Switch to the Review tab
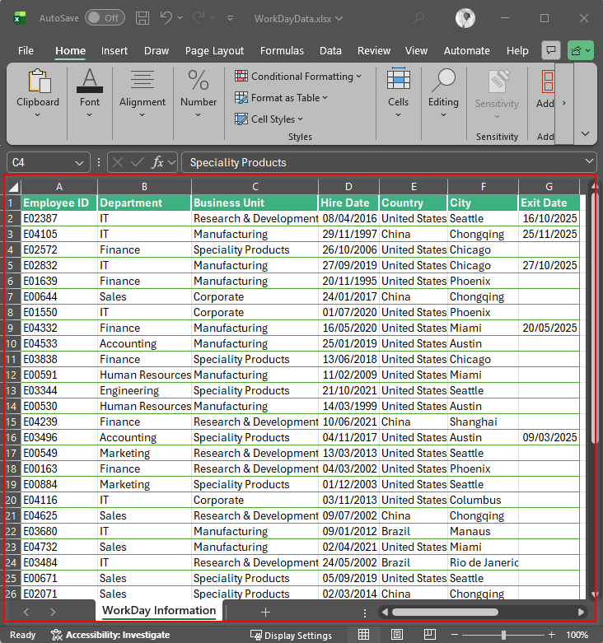603x643 pixels. [x=374, y=51]
